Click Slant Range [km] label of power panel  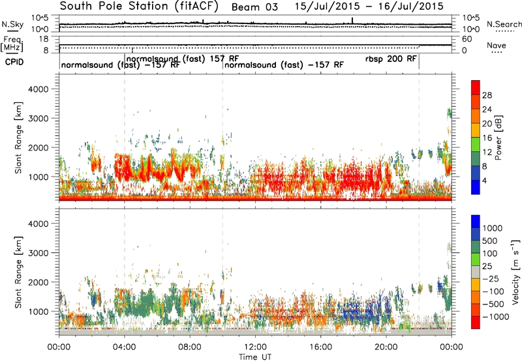tap(18, 137)
